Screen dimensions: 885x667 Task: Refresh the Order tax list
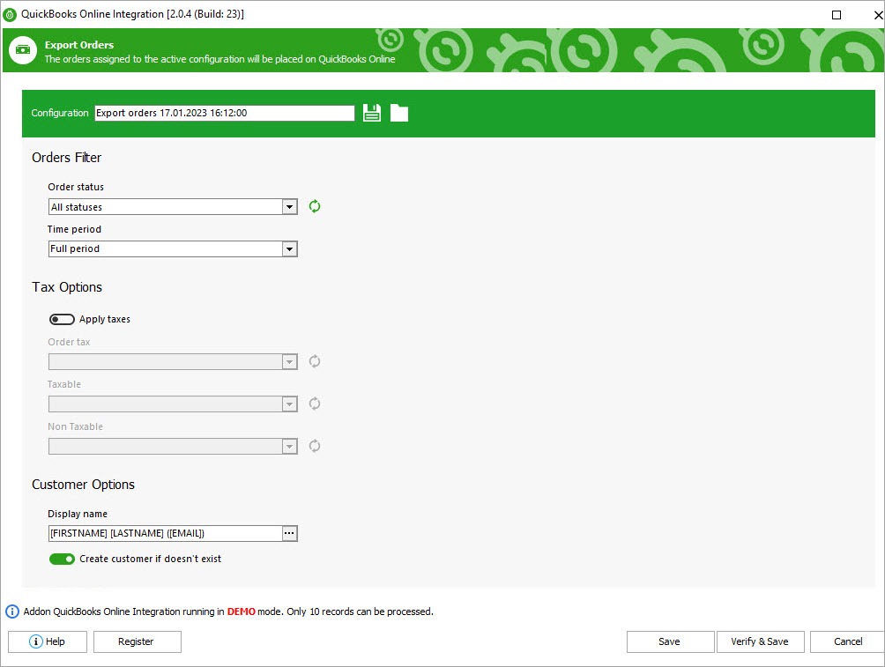coord(315,361)
